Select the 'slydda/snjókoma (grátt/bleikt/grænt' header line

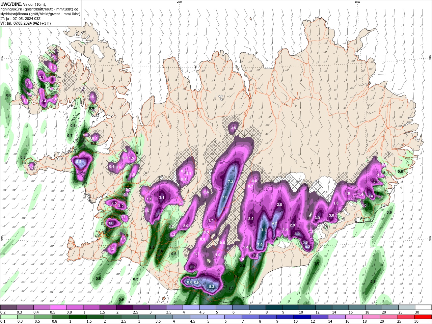(x=40, y=14)
